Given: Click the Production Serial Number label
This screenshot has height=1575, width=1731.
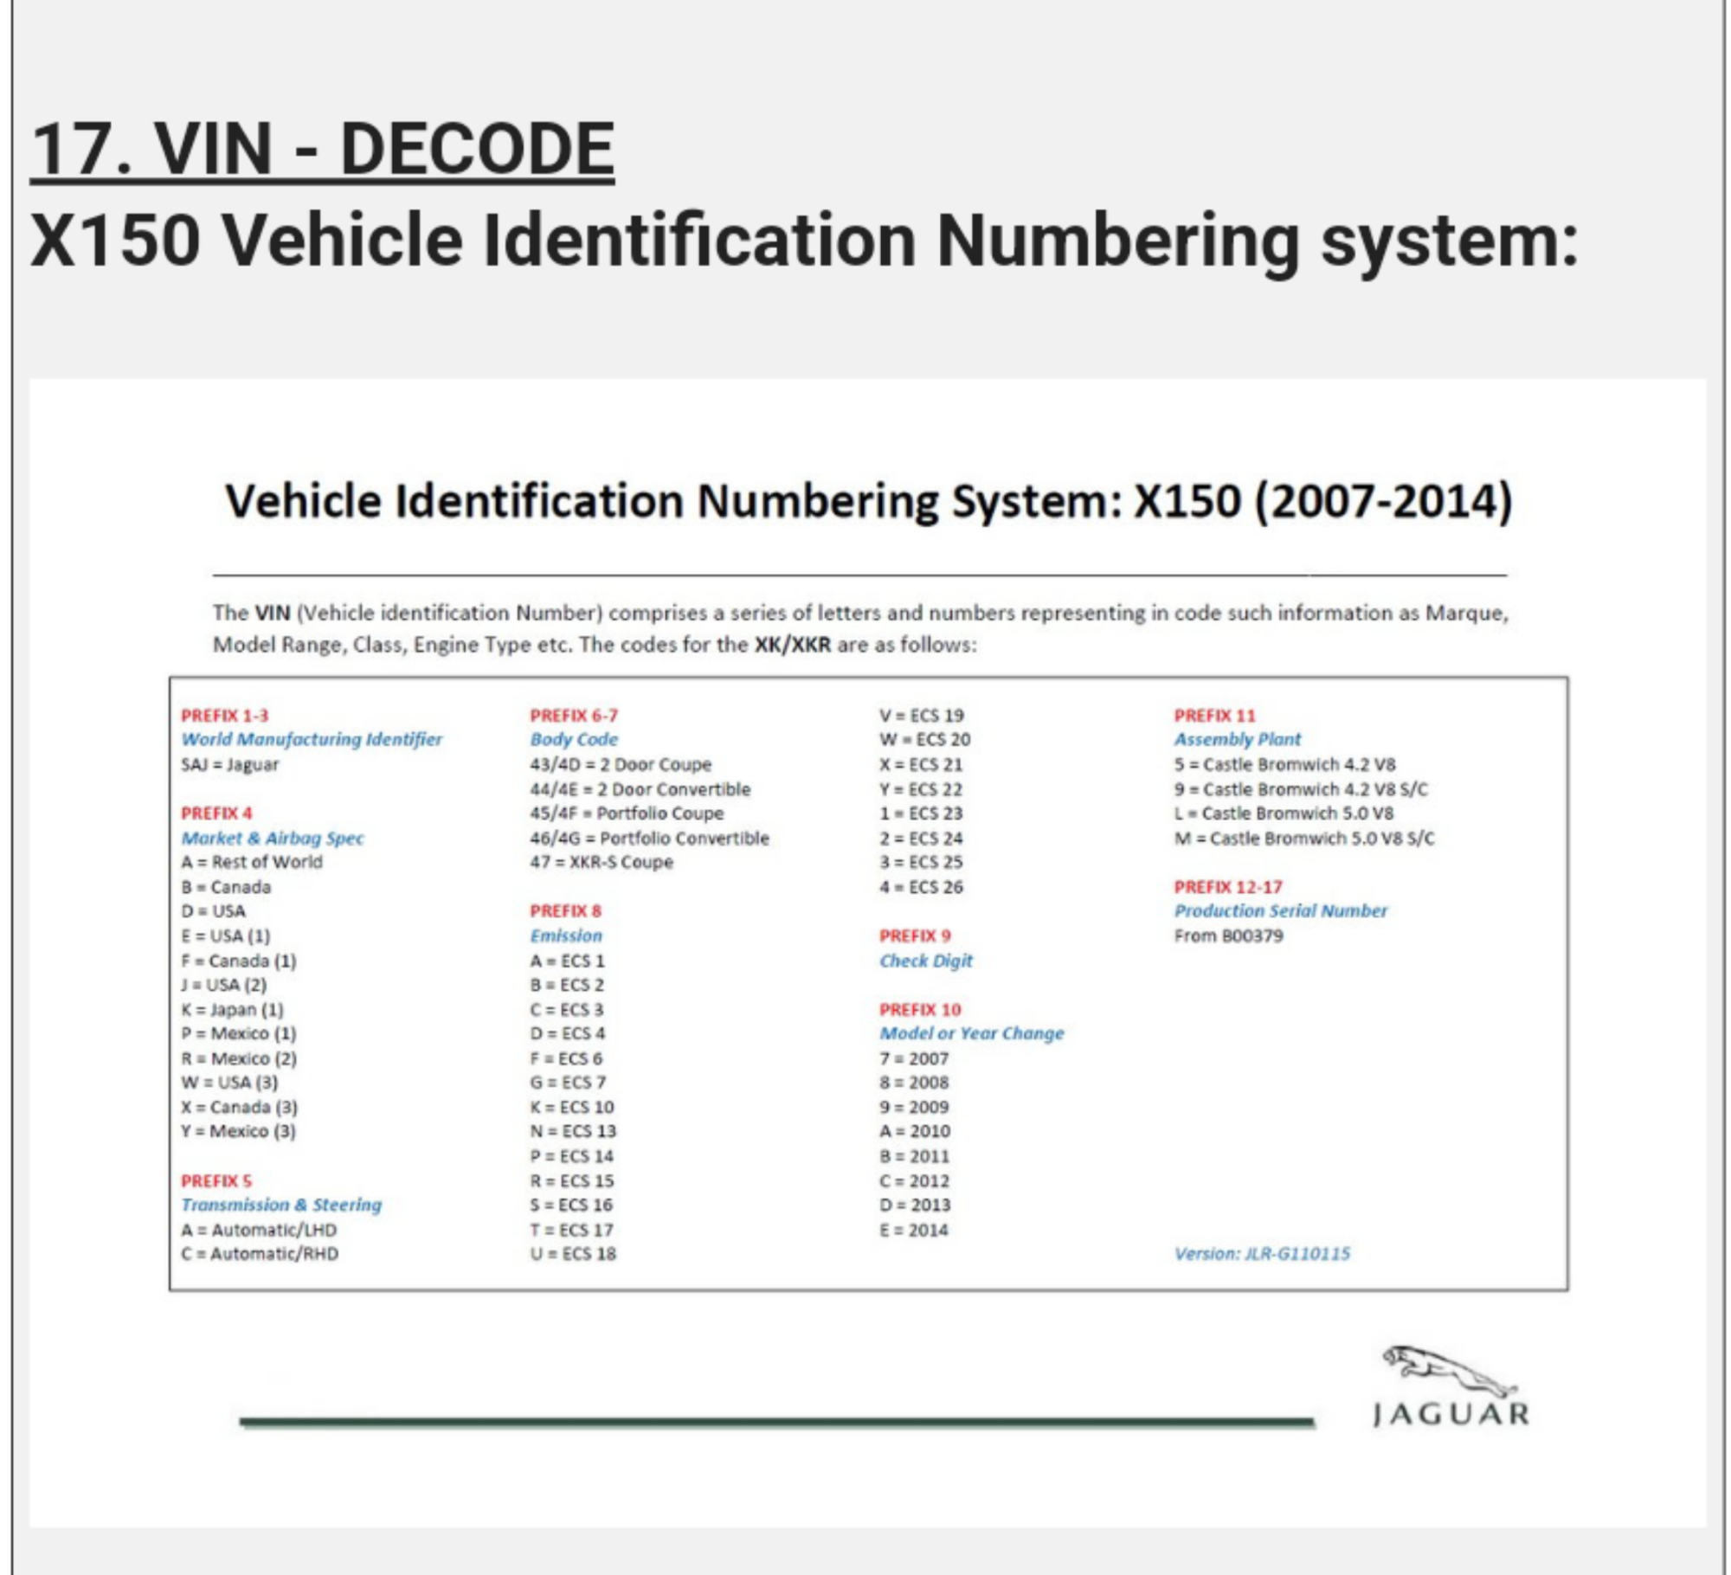Looking at the screenshot, I should 1280,911.
